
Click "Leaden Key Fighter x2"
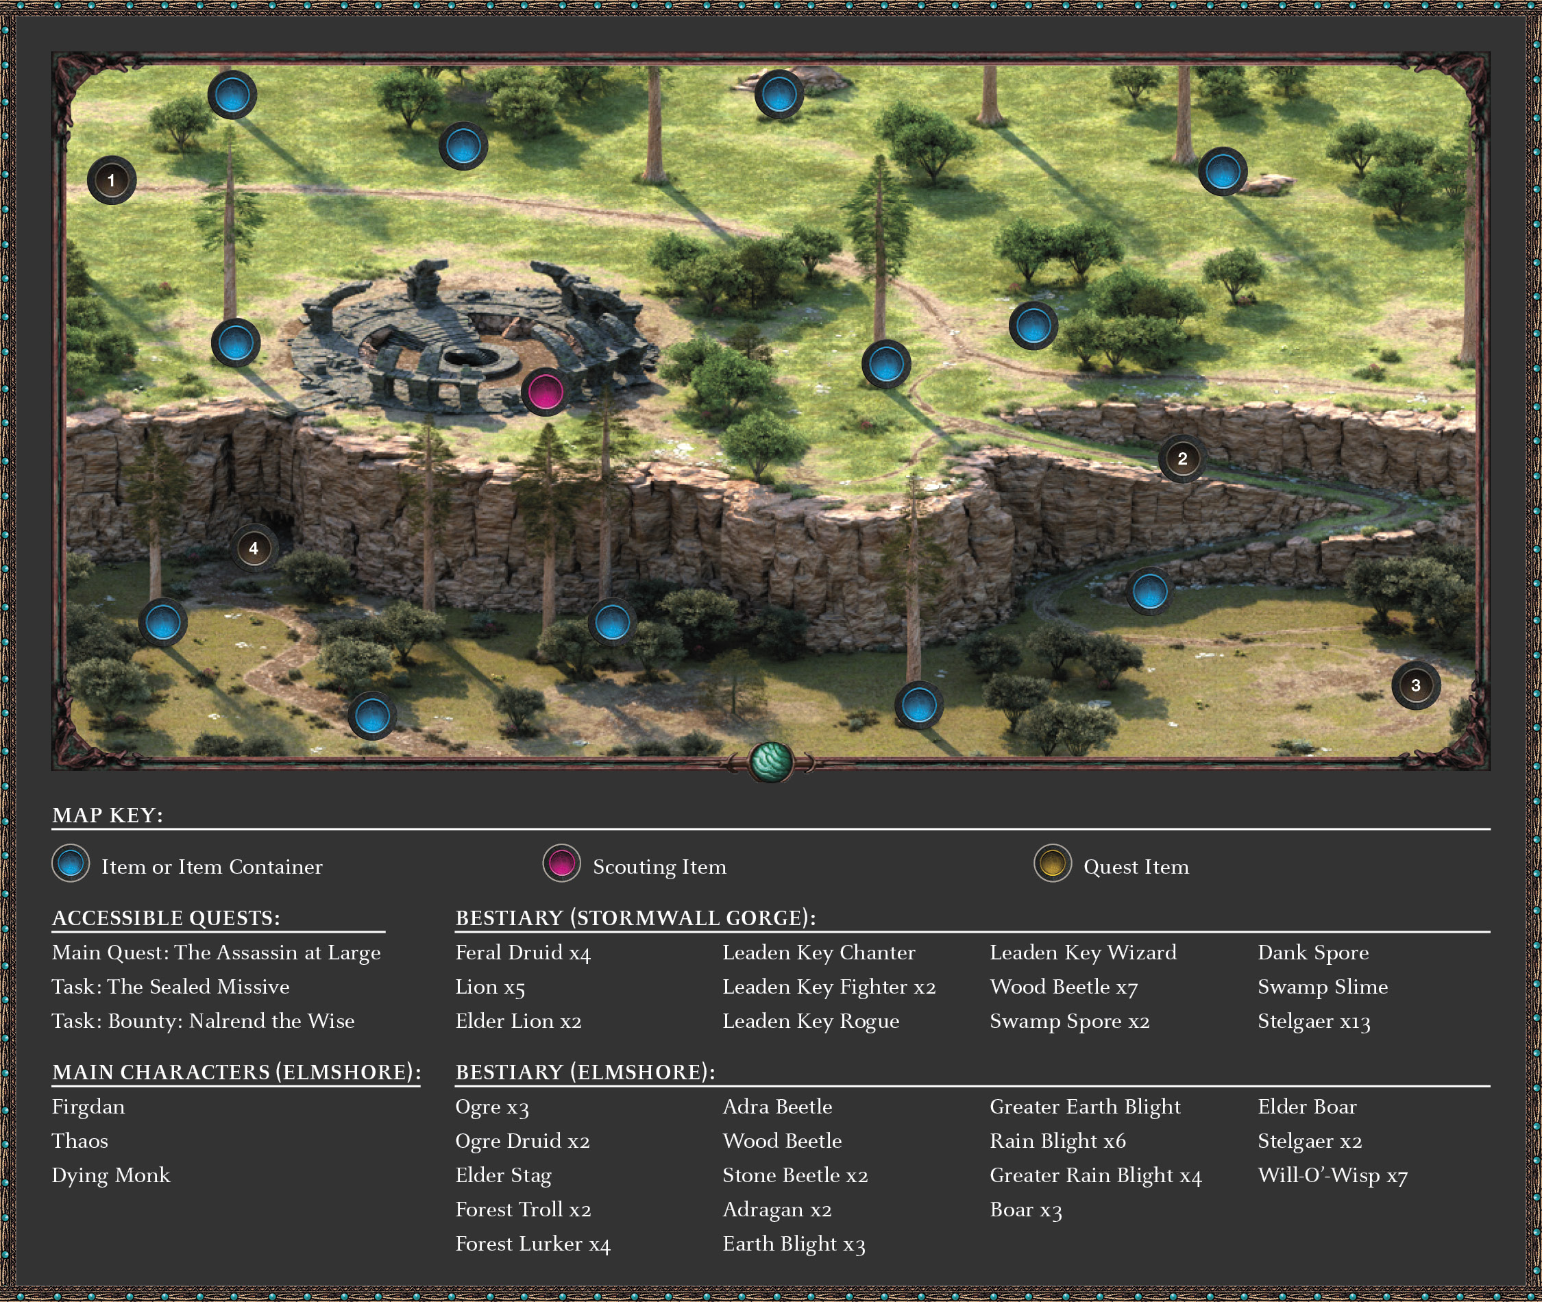tap(829, 987)
